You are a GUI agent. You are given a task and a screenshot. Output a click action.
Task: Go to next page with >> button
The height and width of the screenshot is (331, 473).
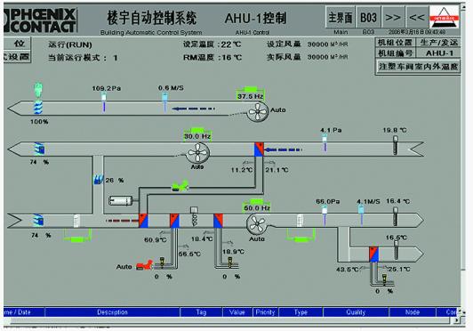point(393,18)
